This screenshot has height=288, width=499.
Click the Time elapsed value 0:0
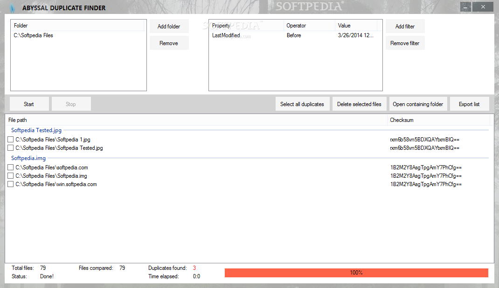tap(196, 276)
